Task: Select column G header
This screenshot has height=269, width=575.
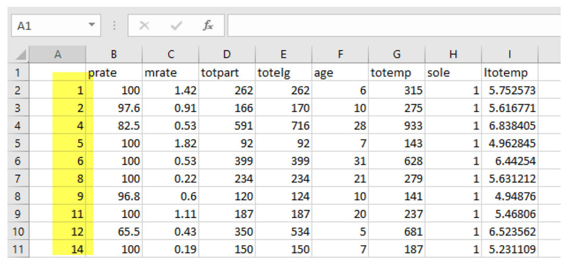Action: (397, 54)
